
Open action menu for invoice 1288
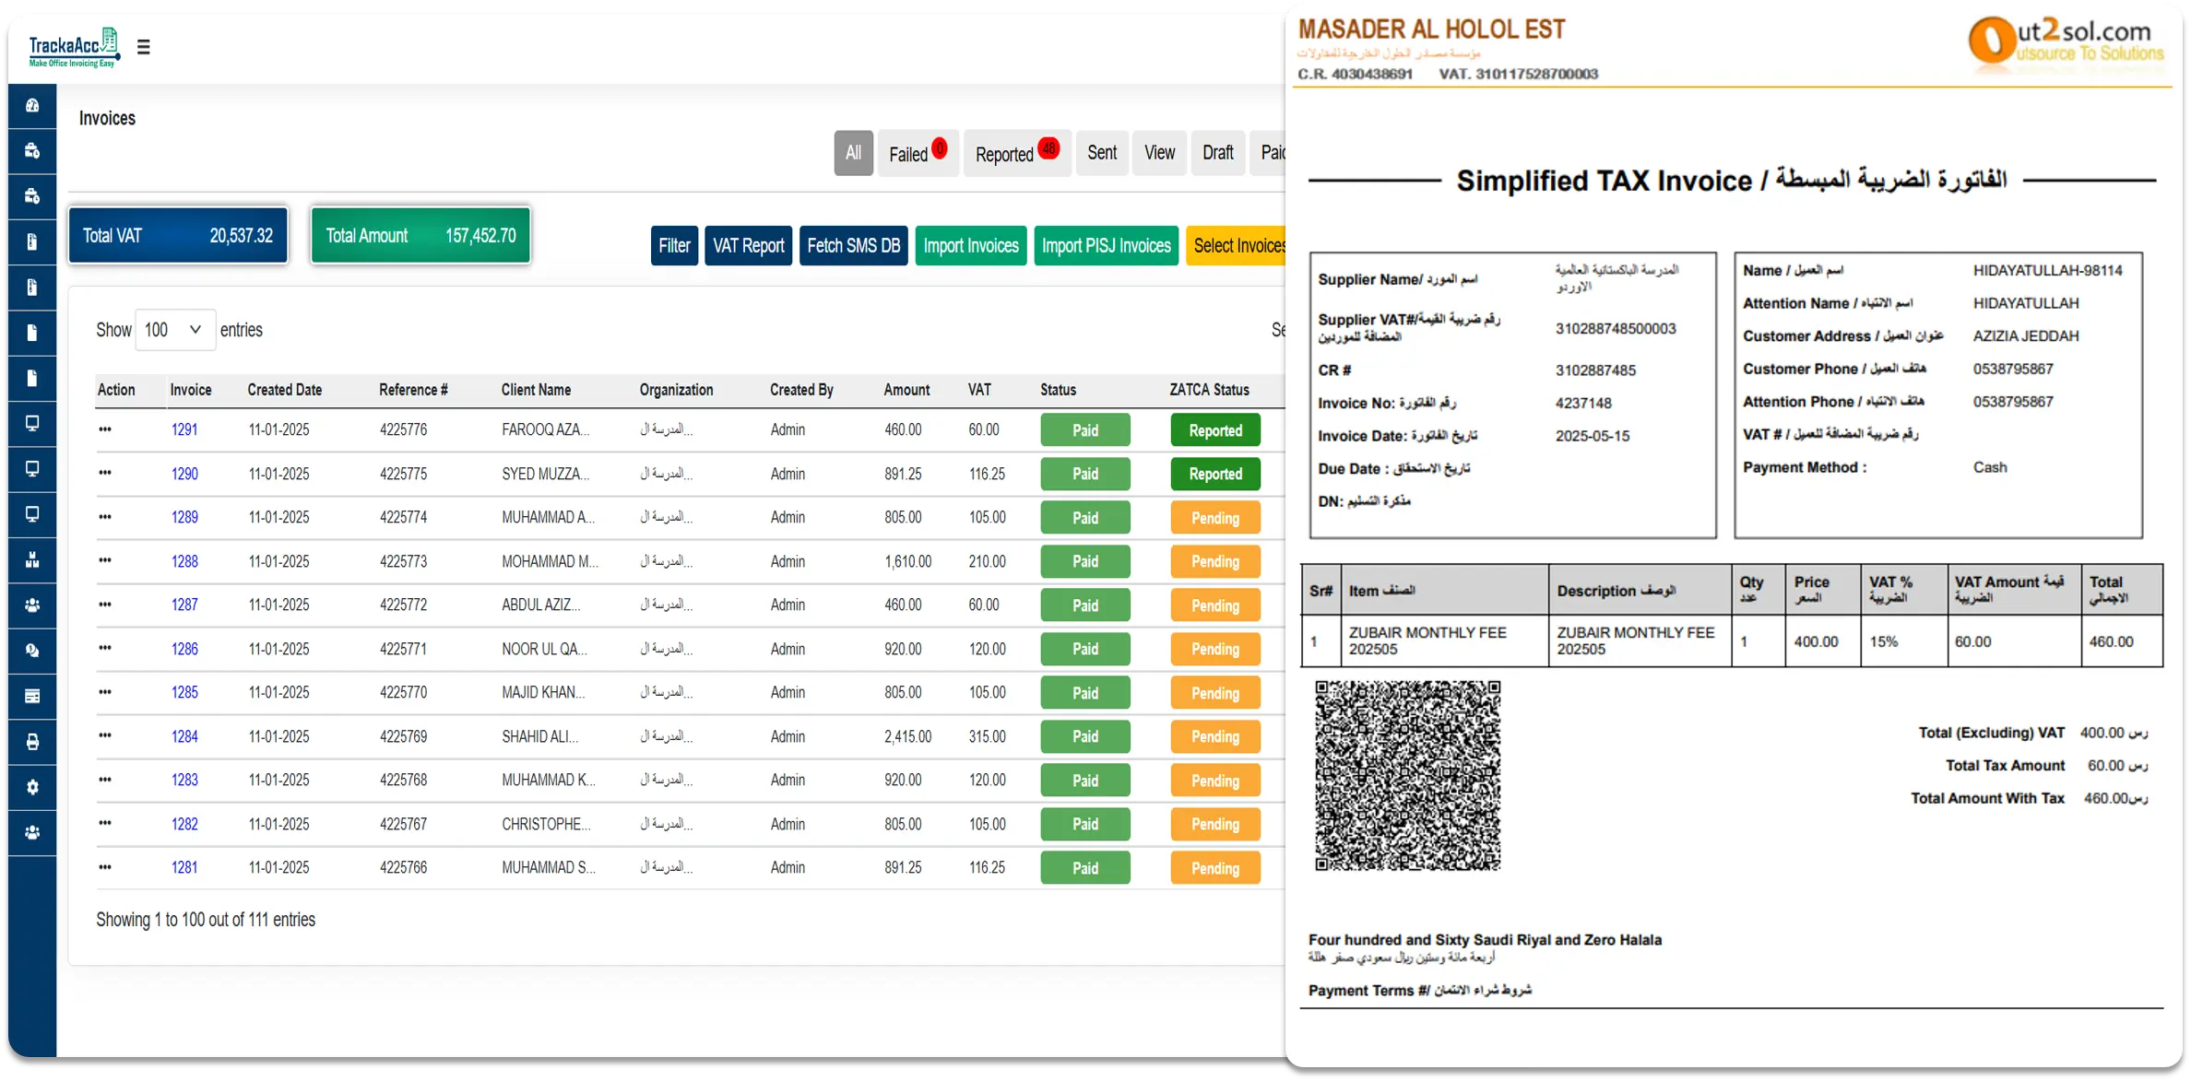[x=105, y=560]
